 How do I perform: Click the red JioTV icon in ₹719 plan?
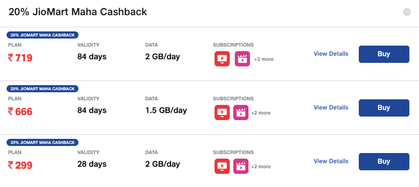(222, 59)
